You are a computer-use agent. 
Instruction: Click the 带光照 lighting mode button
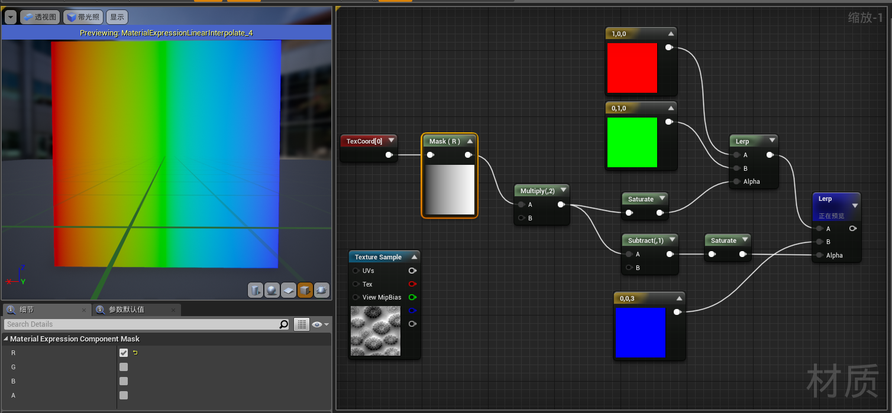(x=83, y=17)
